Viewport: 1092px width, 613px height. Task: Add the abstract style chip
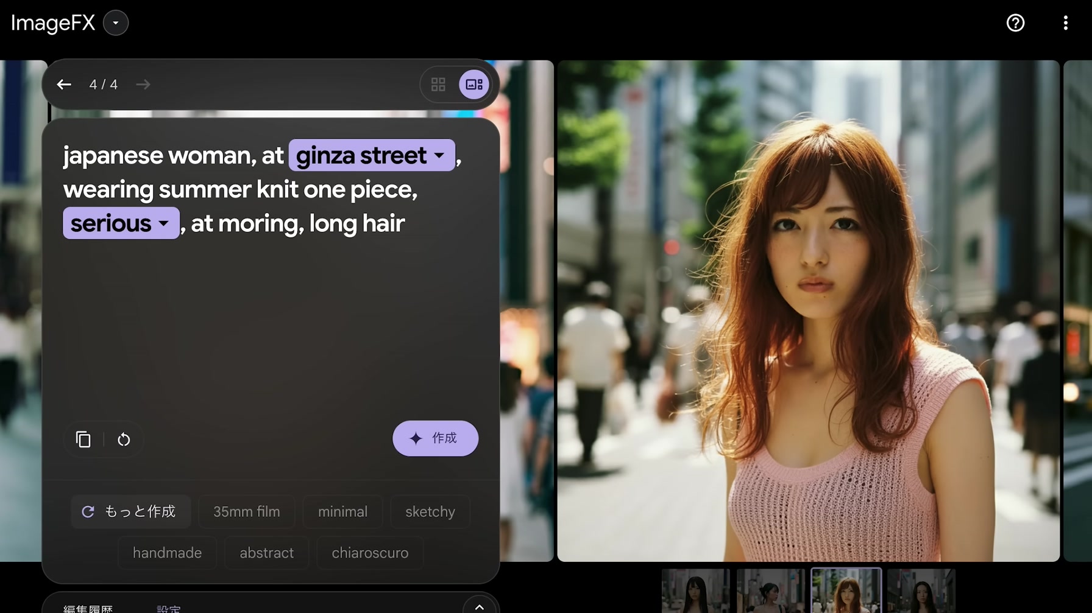click(266, 553)
